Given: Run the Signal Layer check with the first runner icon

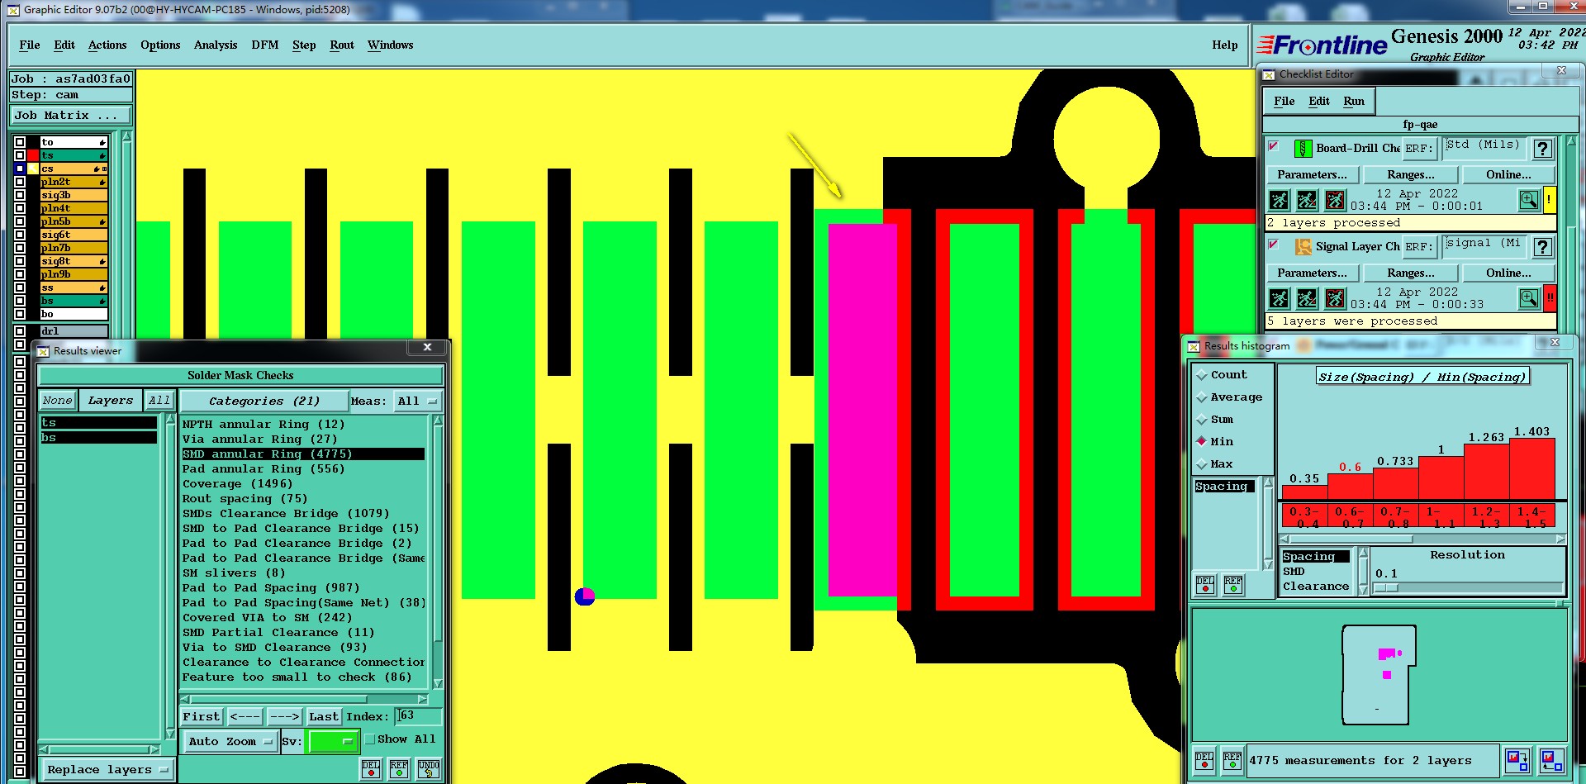Looking at the screenshot, I should 1279,298.
